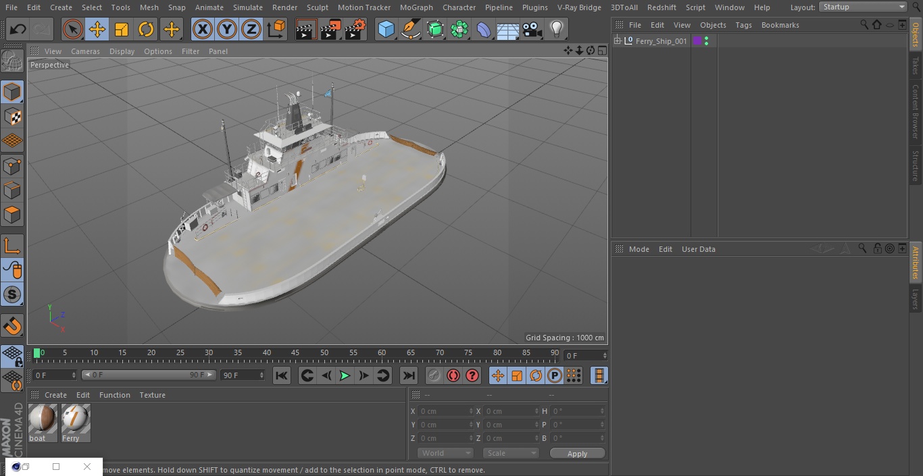Go to end of animation
Image resolution: width=923 pixels, height=476 pixels.
(409, 375)
